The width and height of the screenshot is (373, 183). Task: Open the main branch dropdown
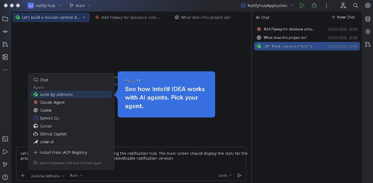click(x=80, y=5)
